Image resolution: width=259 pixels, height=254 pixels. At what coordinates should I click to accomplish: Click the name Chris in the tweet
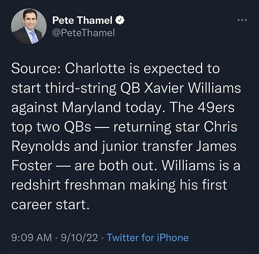tap(220, 127)
